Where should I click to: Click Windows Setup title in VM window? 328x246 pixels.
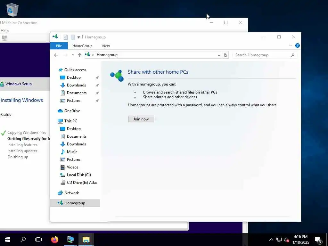18,84
